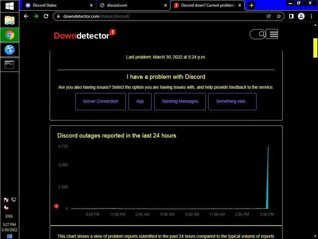Screen dimensions: 318x239
Task: Click the ENG language indicator
Action: coord(9,216)
